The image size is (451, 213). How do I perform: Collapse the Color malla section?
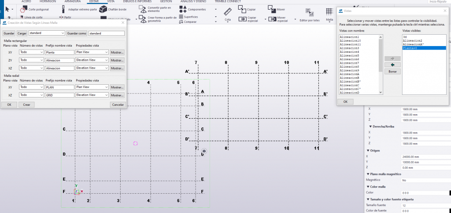click(x=368, y=187)
